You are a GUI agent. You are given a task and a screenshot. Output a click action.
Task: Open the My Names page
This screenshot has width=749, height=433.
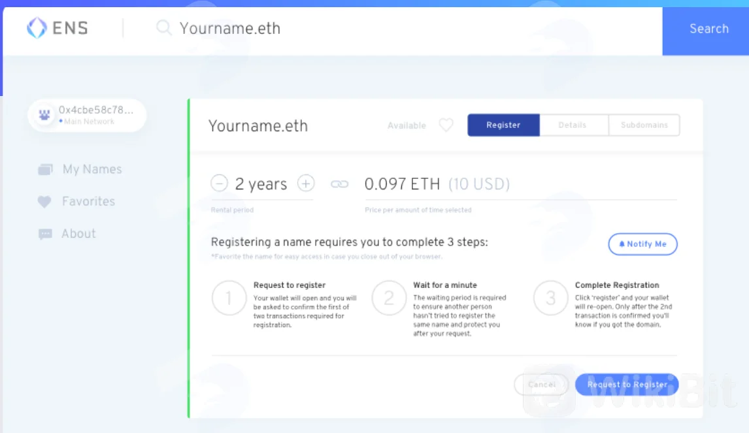tap(92, 169)
